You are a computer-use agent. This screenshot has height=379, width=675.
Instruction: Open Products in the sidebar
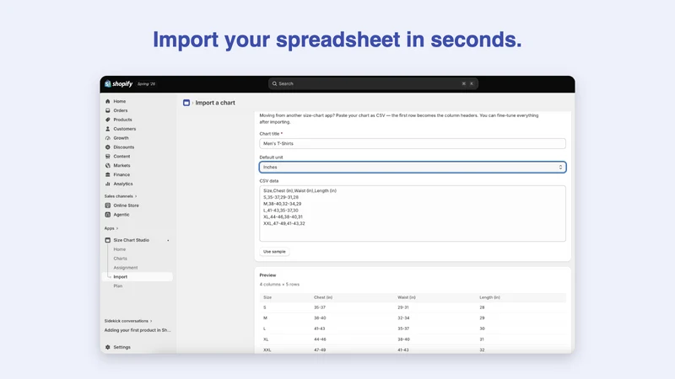pos(122,120)
